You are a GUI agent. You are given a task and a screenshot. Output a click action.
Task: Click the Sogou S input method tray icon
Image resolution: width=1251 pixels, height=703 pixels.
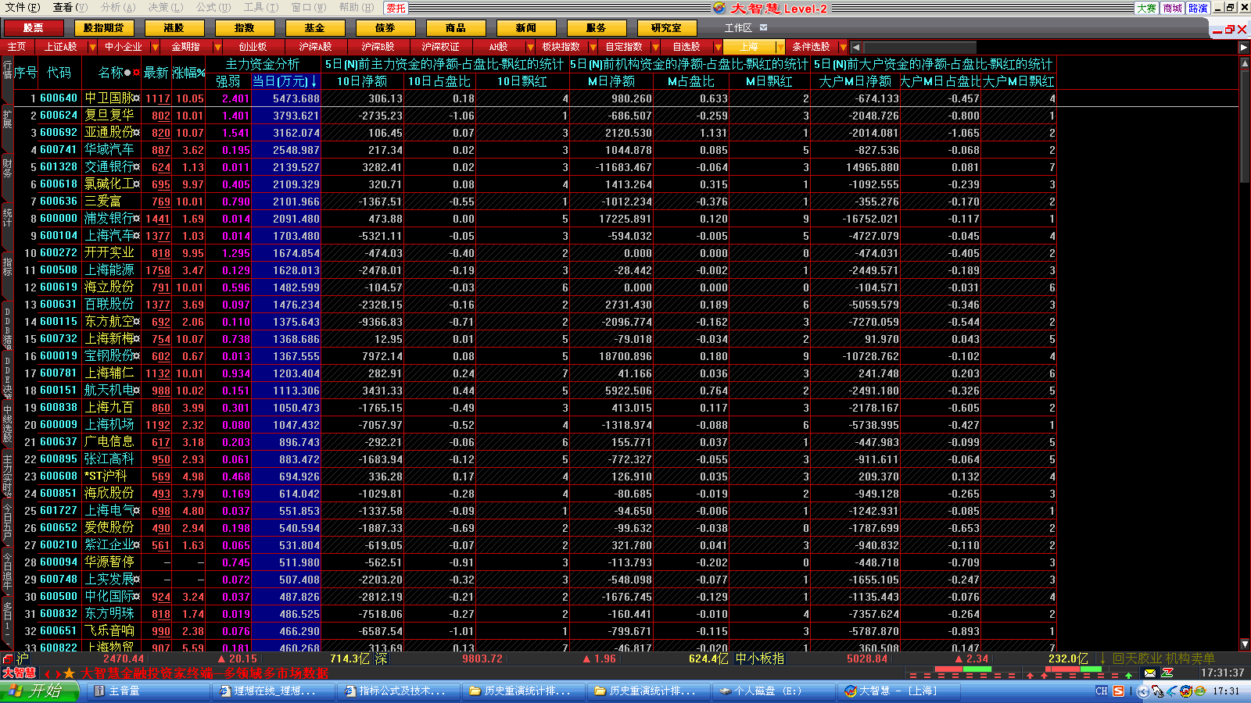[x=1119, y=691]
